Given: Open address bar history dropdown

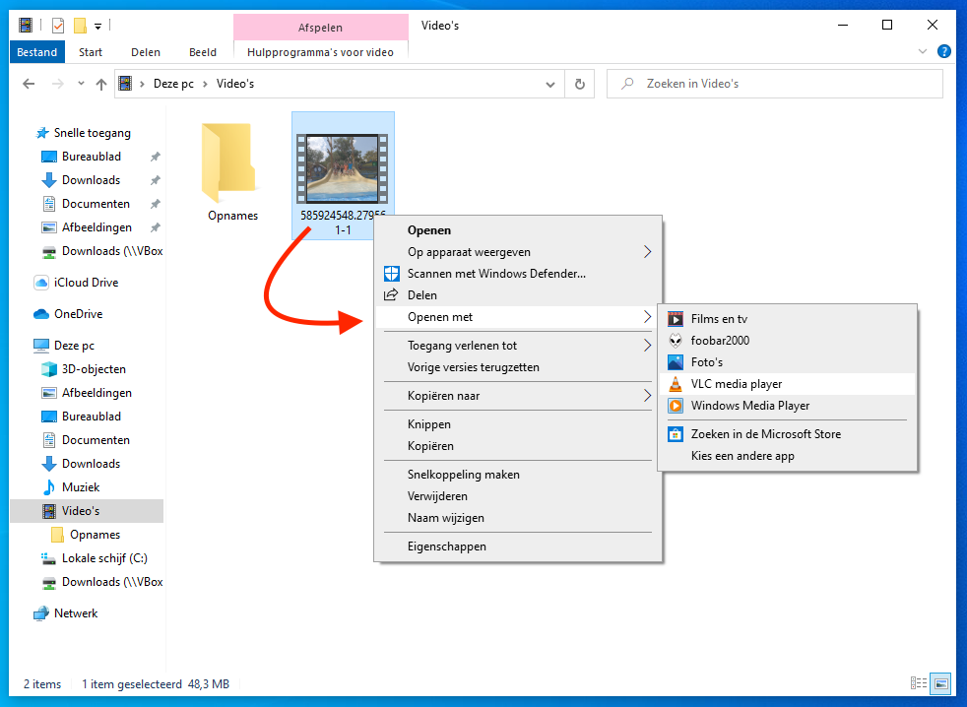Looking at the screenshot, I should (x=550, y=85).
